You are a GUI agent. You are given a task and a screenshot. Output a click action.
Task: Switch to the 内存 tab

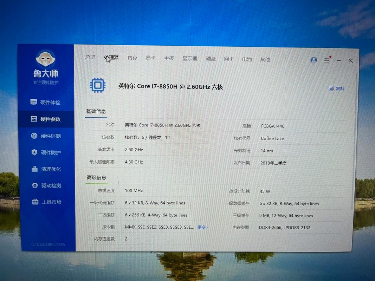point(132,58)
